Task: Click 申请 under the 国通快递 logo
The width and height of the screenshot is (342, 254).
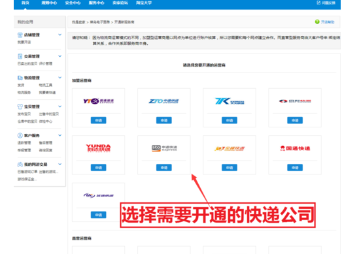Action: [x=295, y=168]
